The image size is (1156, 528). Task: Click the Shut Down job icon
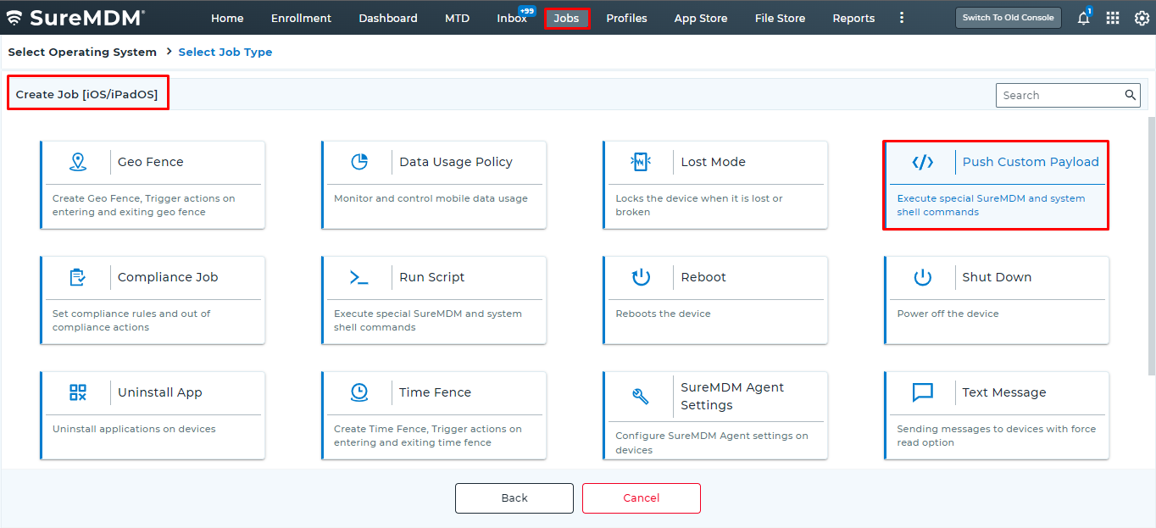tap(923, 276)
